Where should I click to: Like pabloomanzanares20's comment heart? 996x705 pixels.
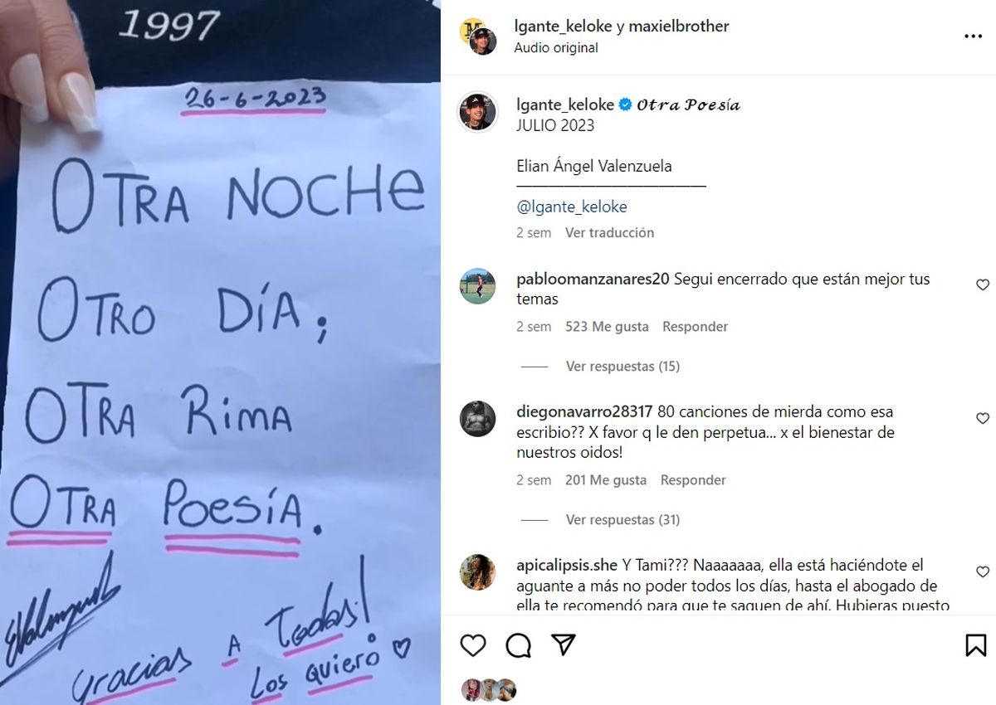(983, 284)
